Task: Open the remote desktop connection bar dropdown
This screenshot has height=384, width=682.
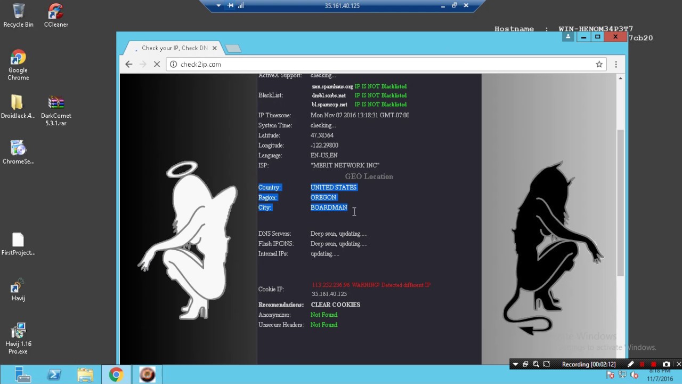Action: coord(218,5)
